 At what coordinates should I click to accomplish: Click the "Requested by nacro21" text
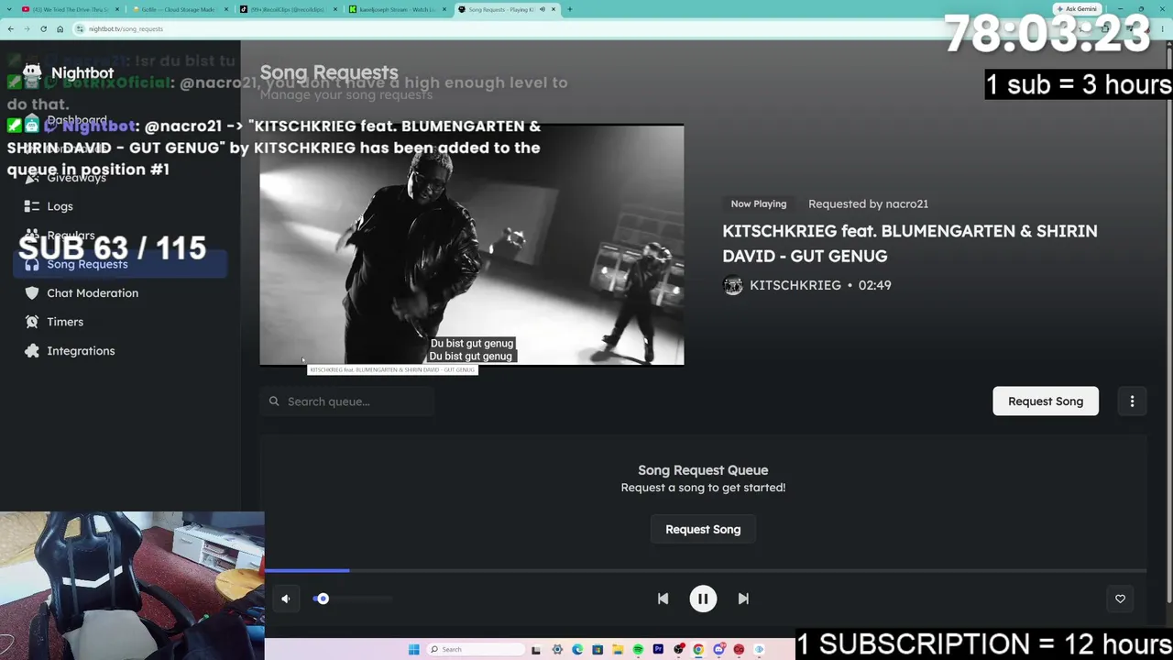(868, 203)
